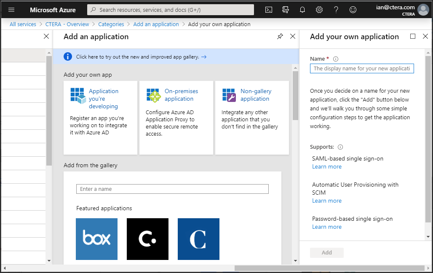Click the Search resources, services, and docs box

click(x=171, y=10)
